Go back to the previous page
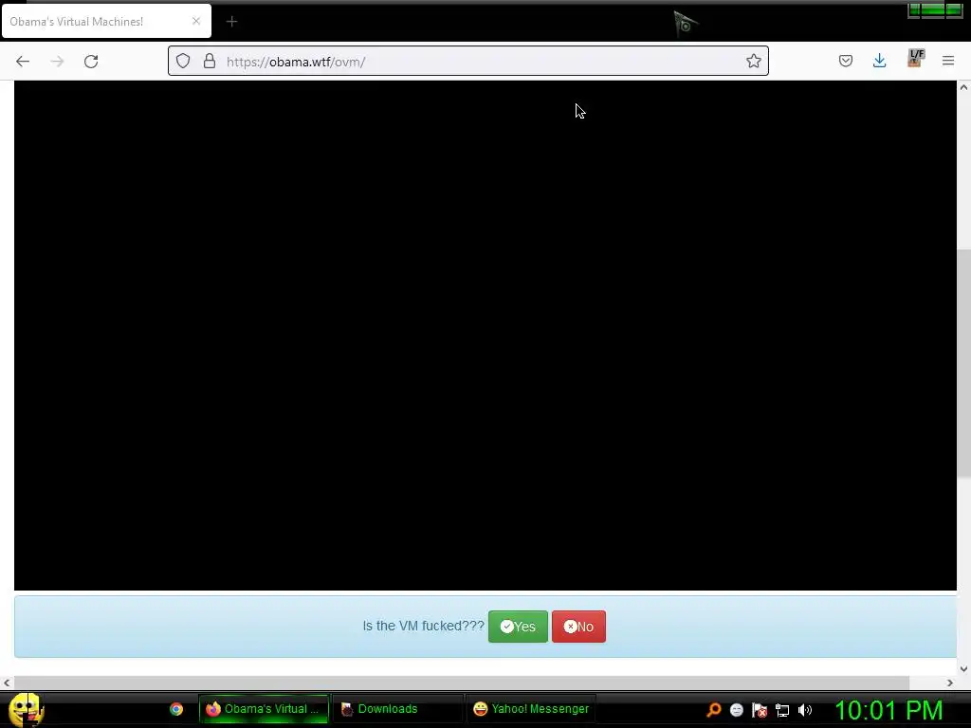Image resolution: width=971 pixels, height=728 pixels. [x=23, y=62]
